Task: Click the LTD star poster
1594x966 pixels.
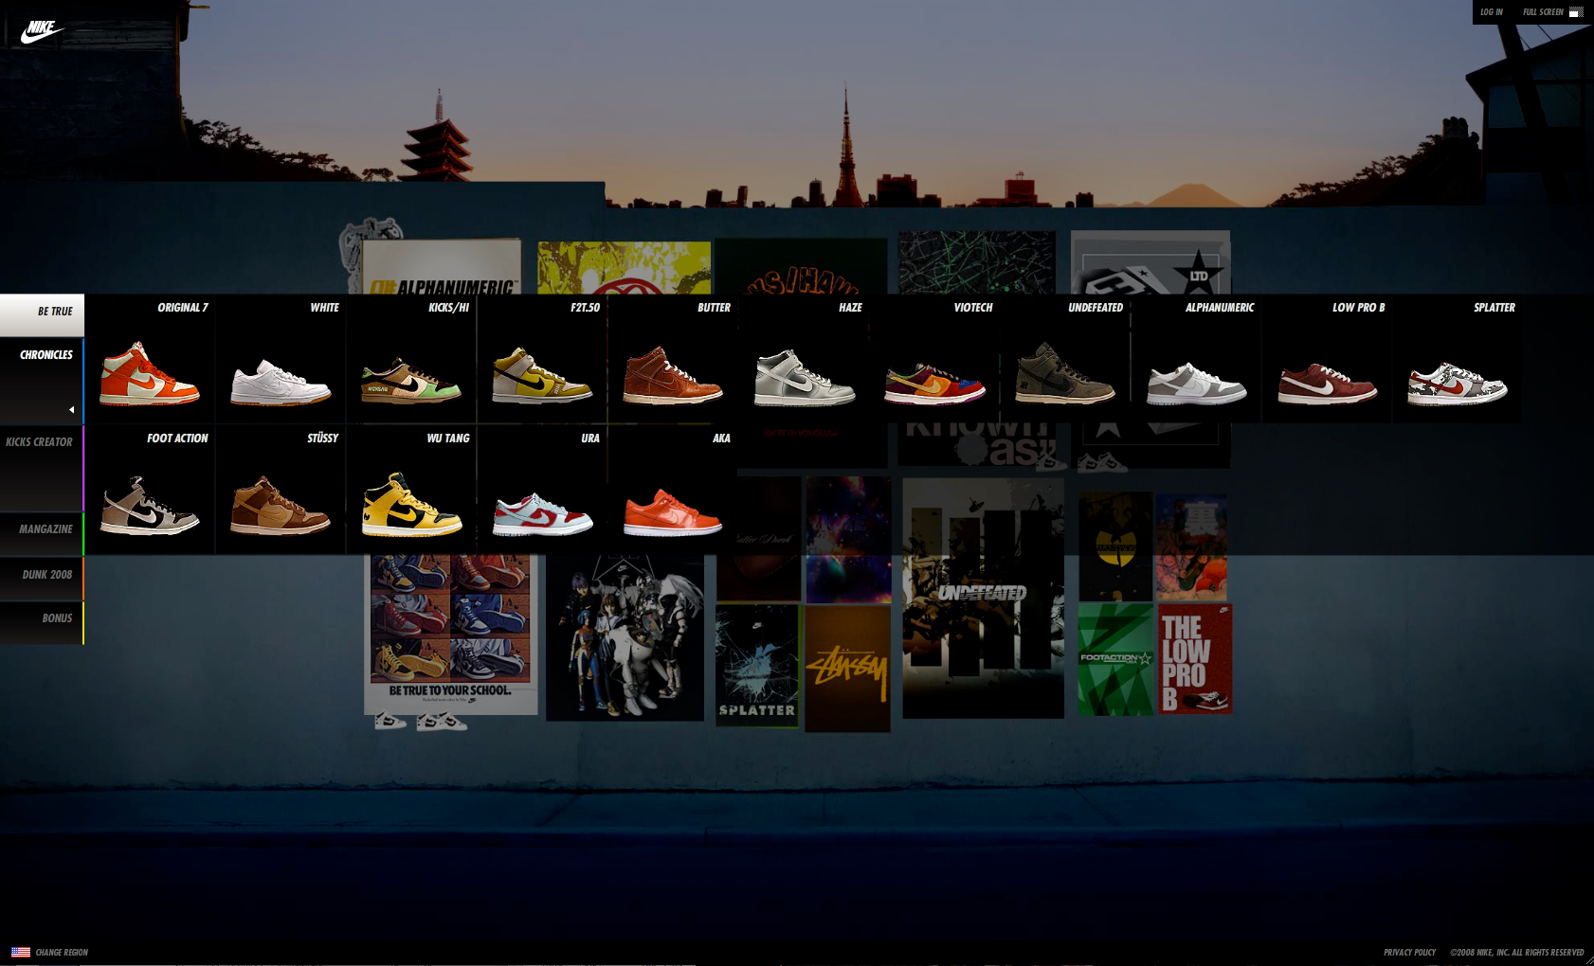Action: coord(1150,263)
